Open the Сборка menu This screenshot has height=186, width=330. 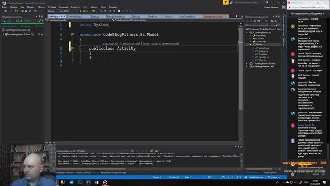(41, 7)
